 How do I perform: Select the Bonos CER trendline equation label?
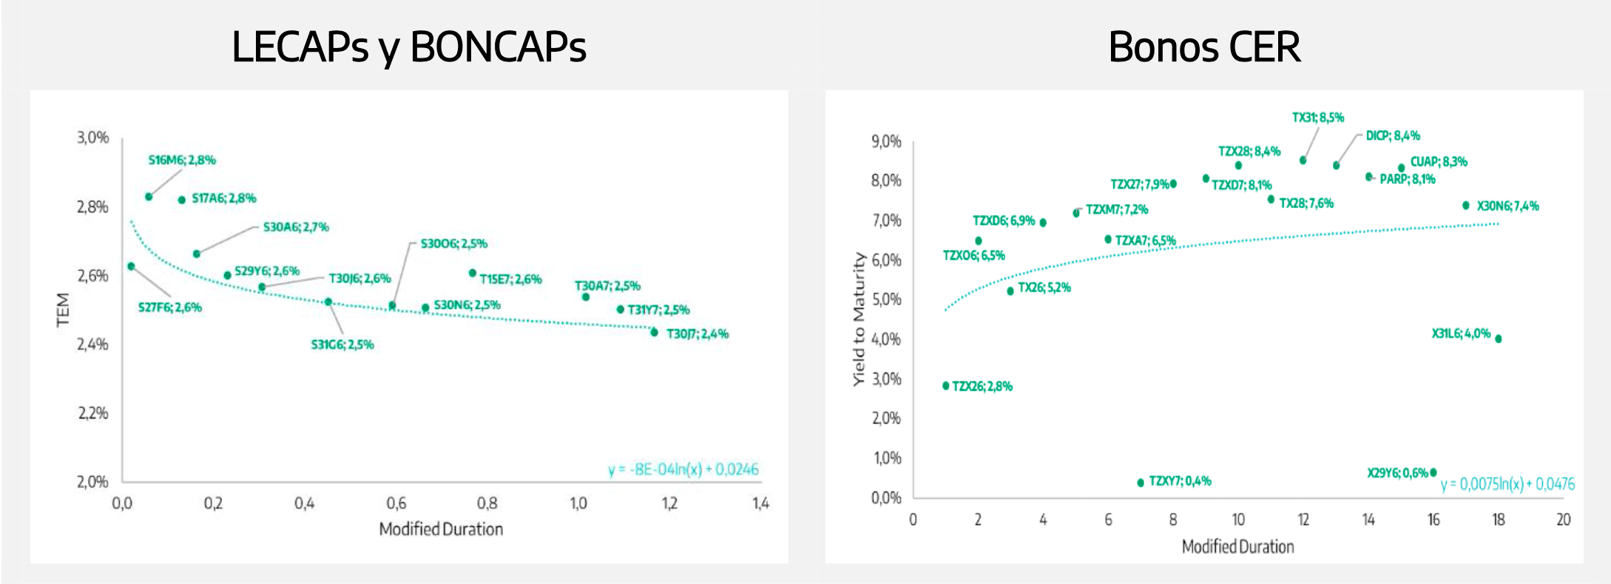click(1507, 484)
